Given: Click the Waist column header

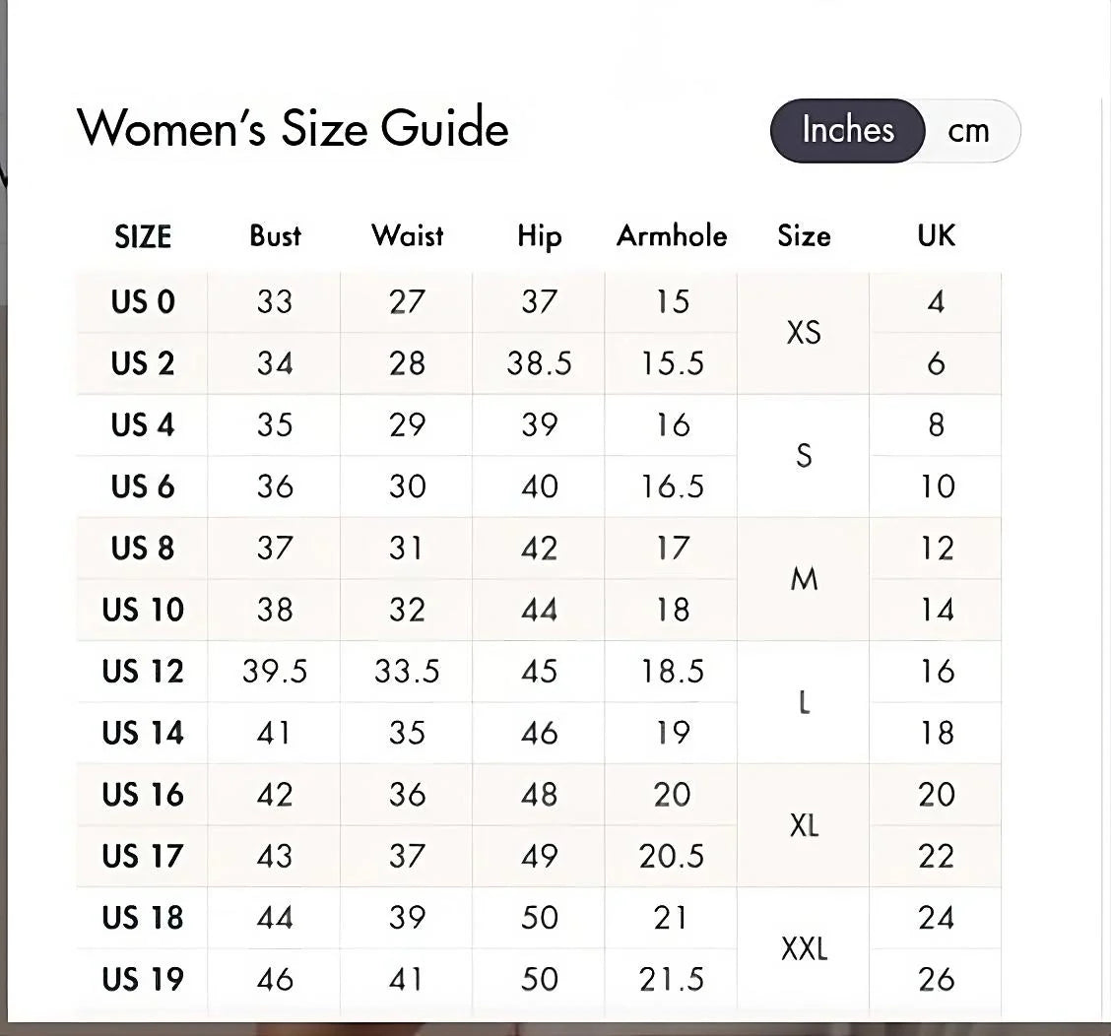Looking at the screenshot, I should [407, 236].
